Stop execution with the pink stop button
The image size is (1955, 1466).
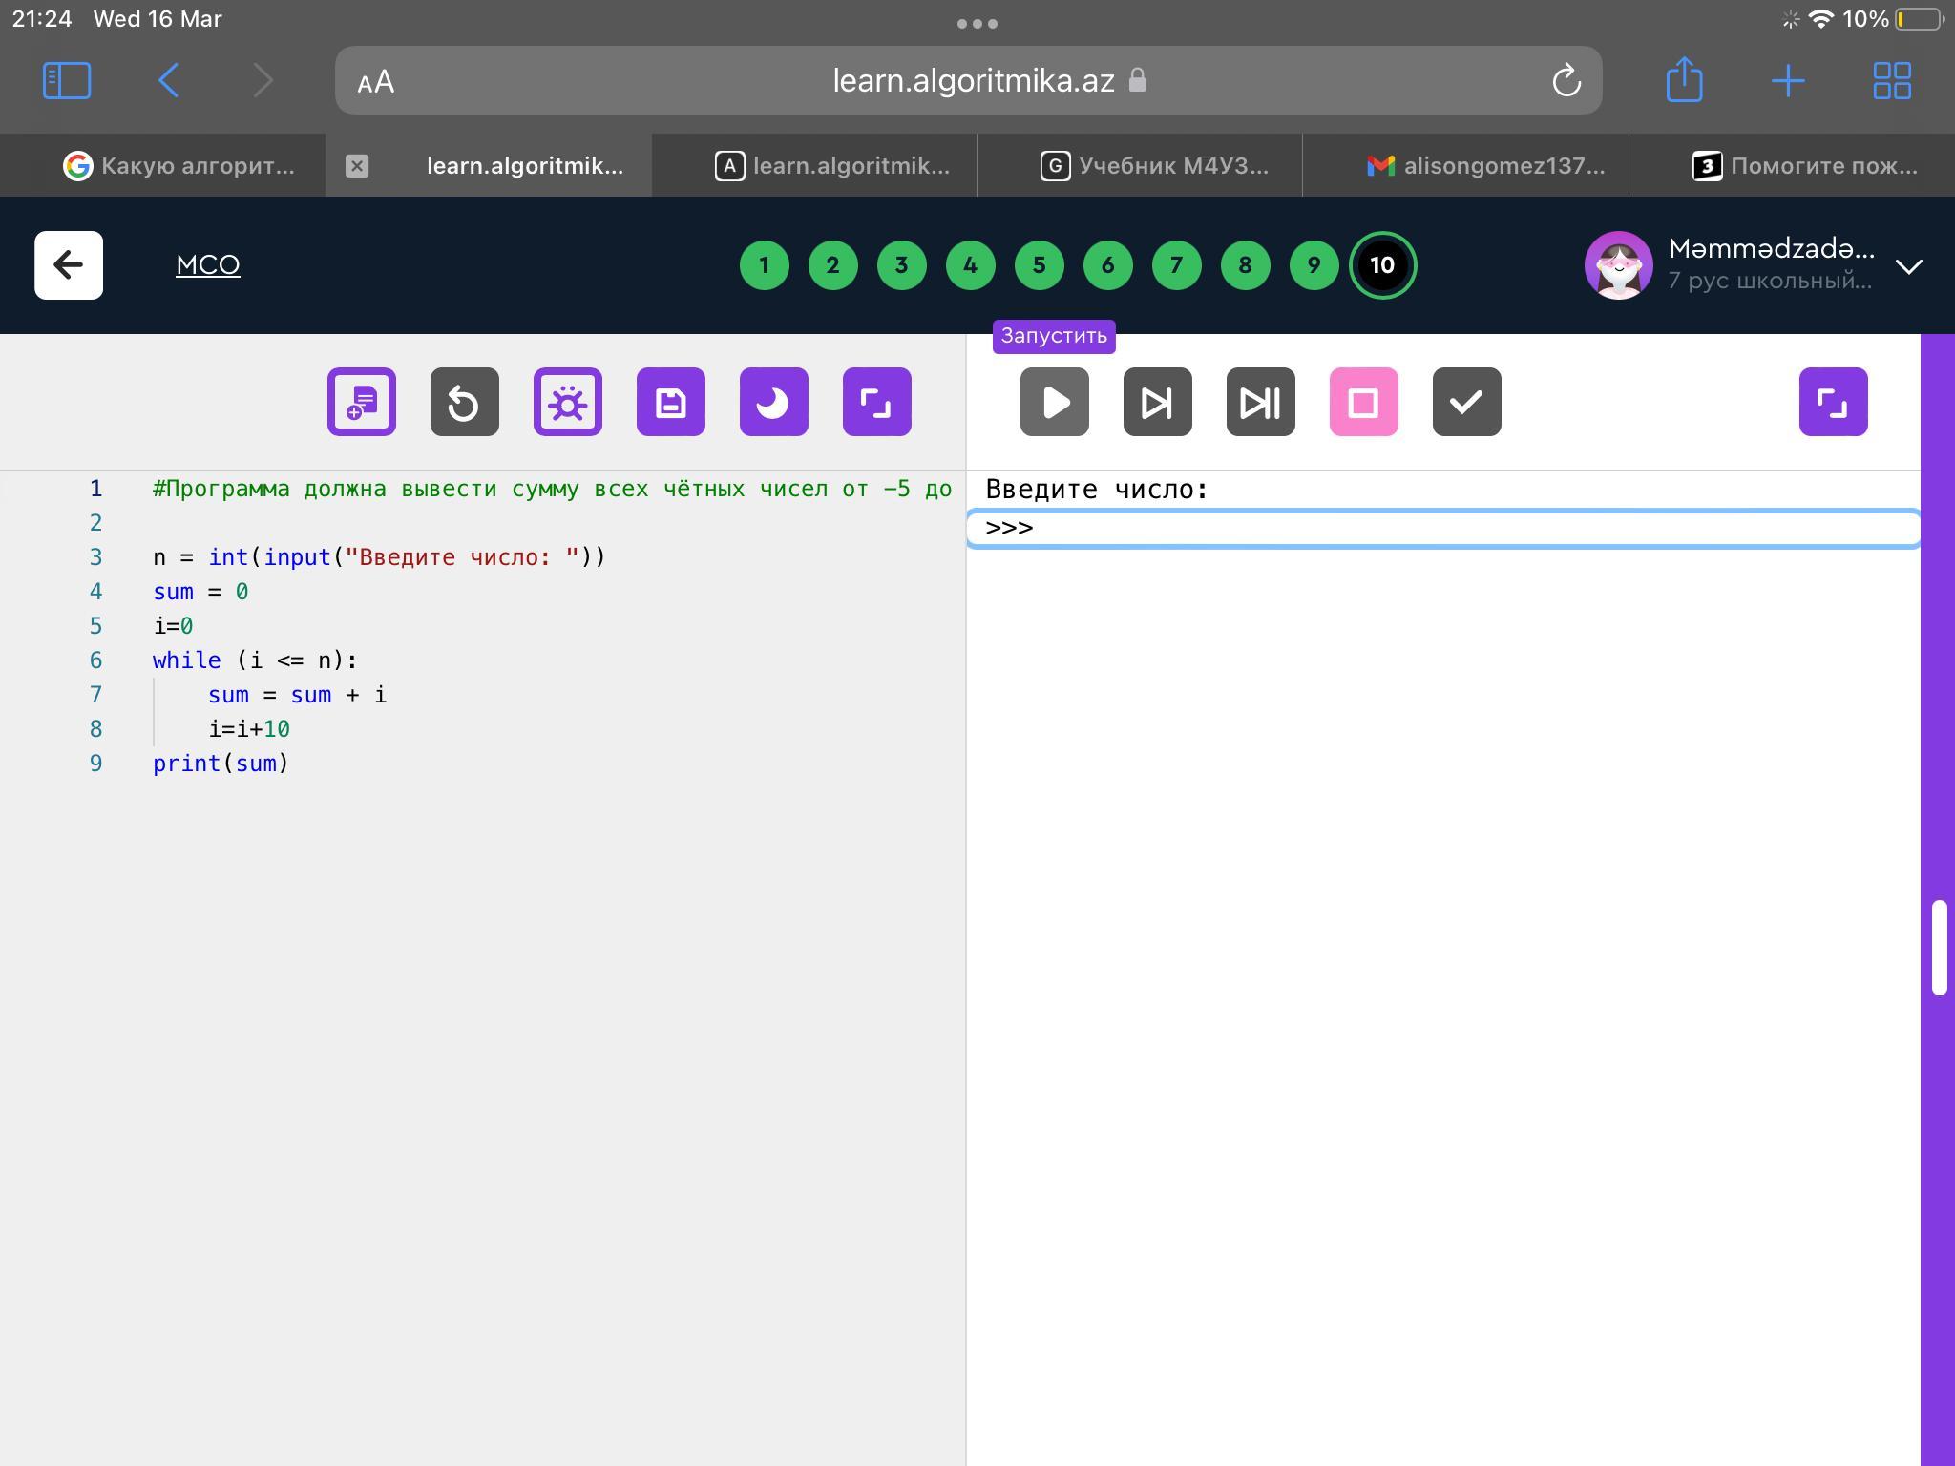tap(1363, 402)
